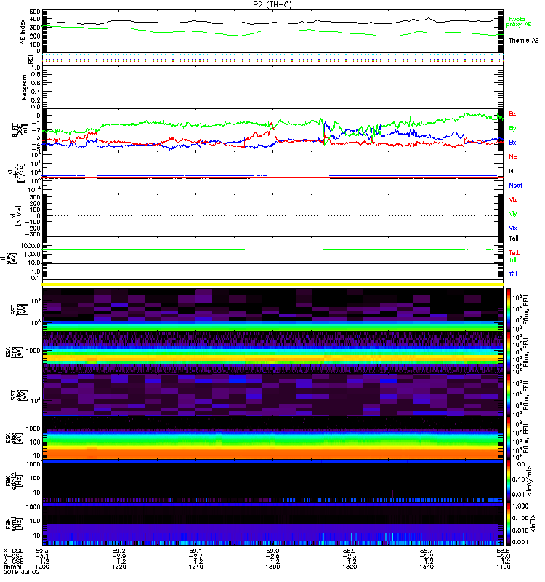Click the 1340 time tick label
545x582 pixels.
(x=427, y=567)
